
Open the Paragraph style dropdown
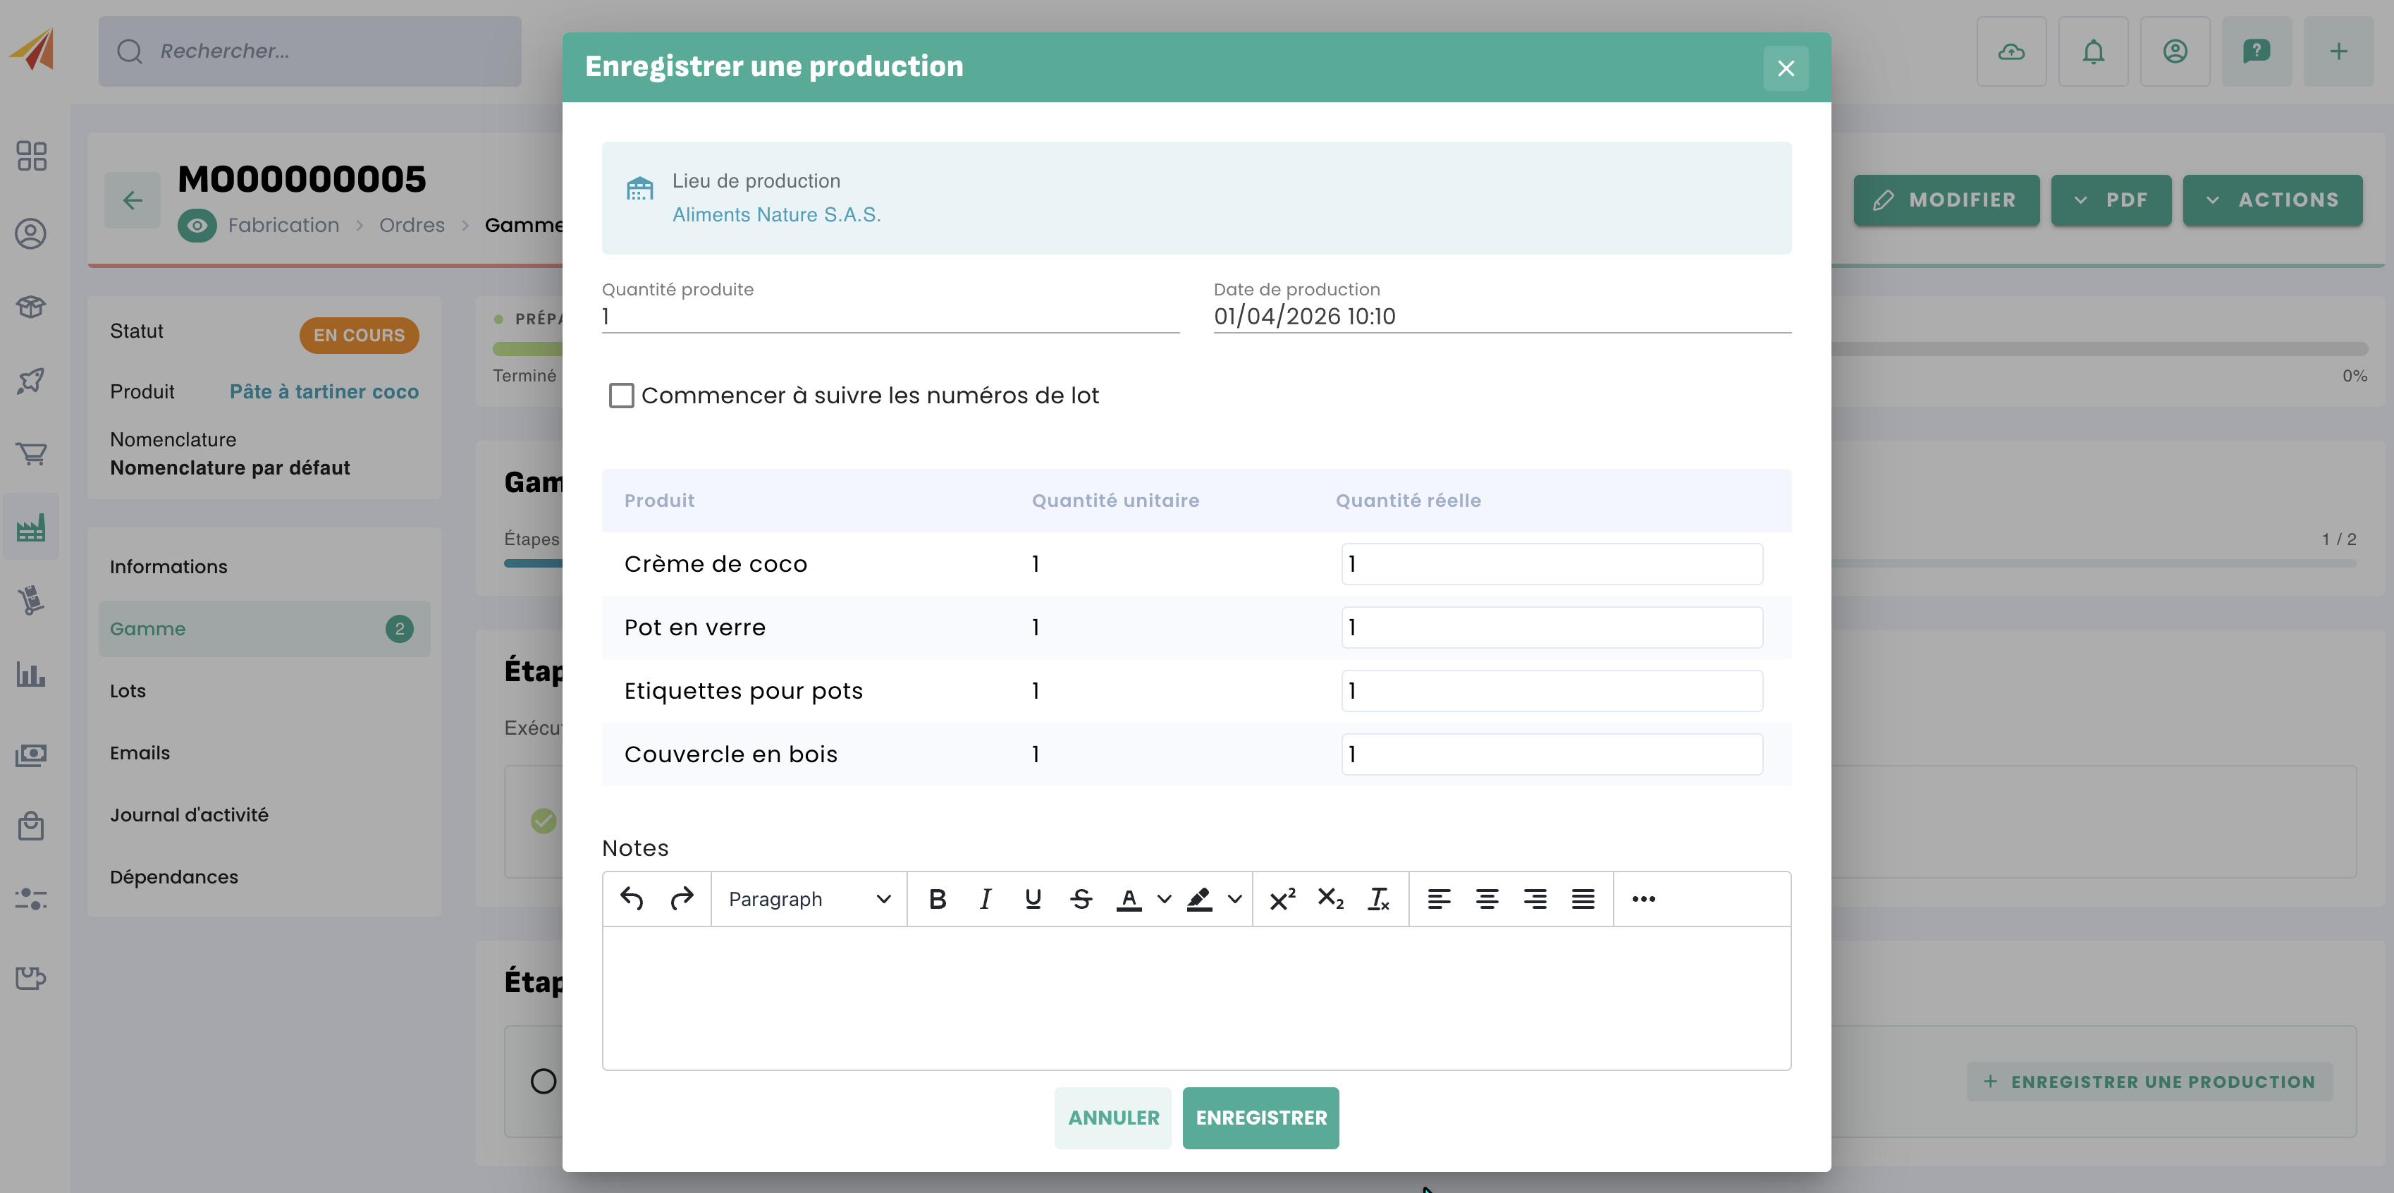809,899
